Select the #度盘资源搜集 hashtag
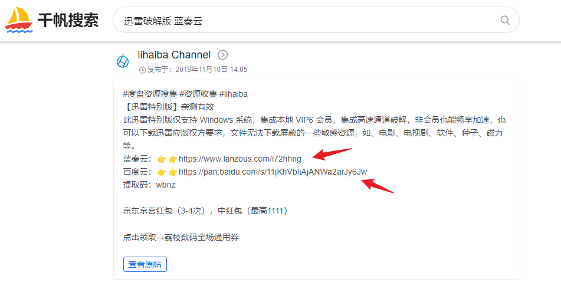 [x=150, y=94]
